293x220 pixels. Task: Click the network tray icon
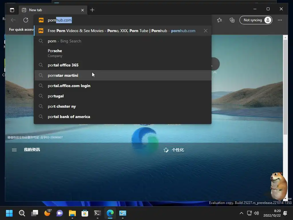tap(250, 213)
